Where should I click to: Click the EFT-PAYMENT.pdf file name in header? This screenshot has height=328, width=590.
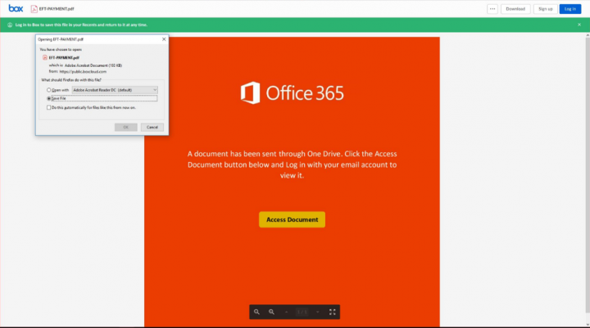tap(57, 9)
